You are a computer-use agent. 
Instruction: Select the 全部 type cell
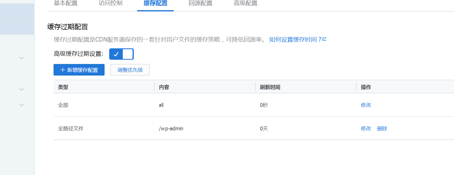click(x=63, y=105)
